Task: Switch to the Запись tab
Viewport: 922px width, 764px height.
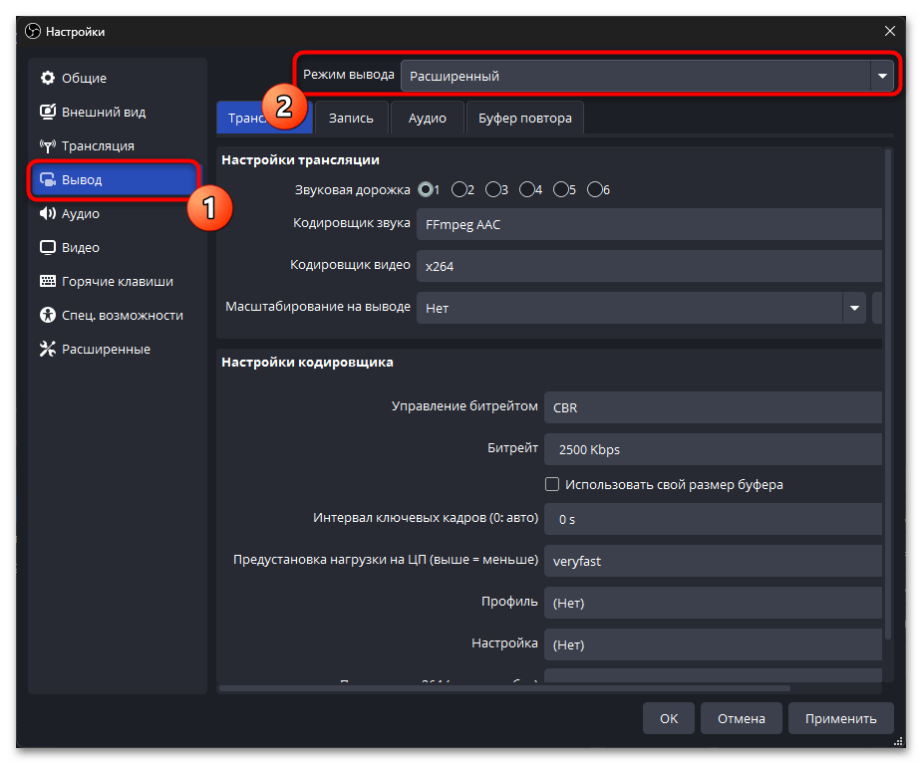Action: pos(351,118)
